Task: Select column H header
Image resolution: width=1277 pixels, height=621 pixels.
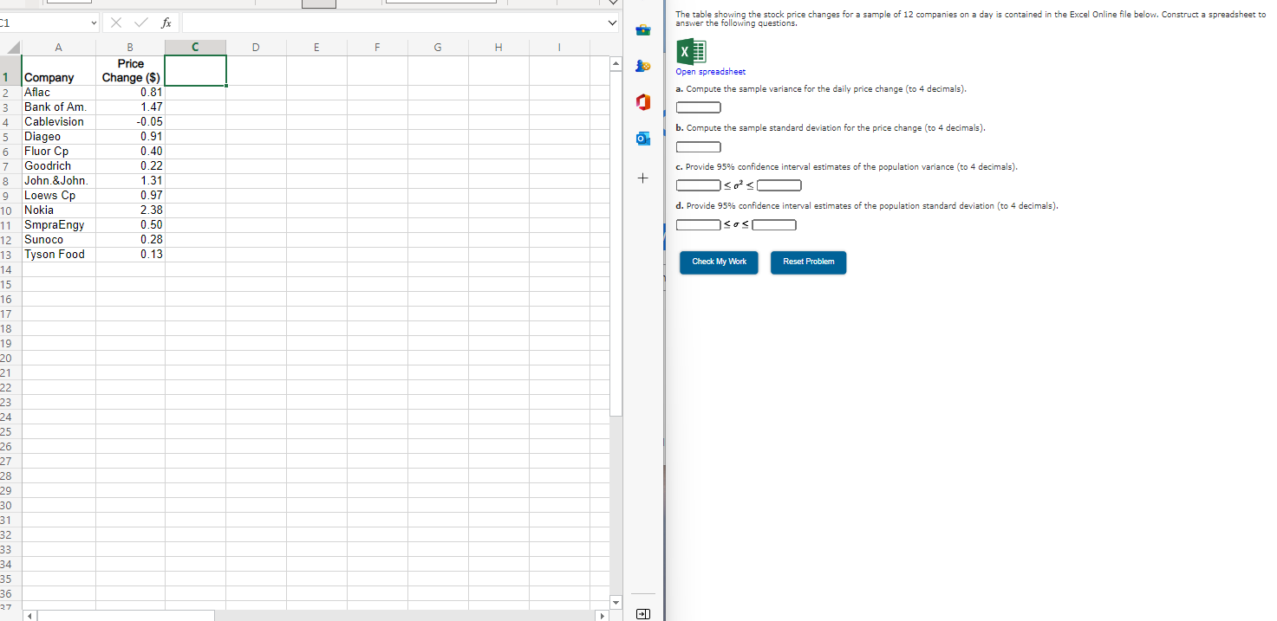Action: click(x=498, y=48)
